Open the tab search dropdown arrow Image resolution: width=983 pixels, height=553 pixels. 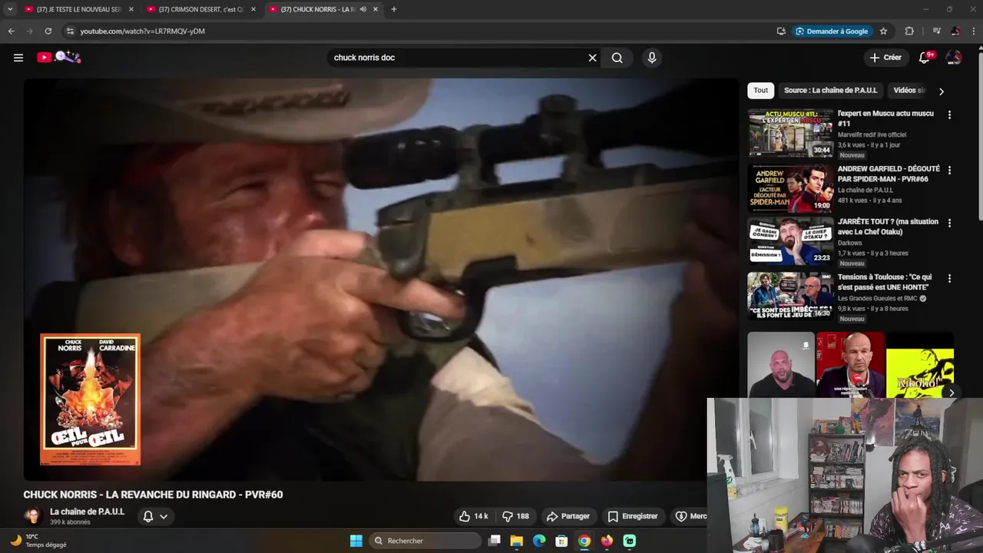(x=10, y=9)
